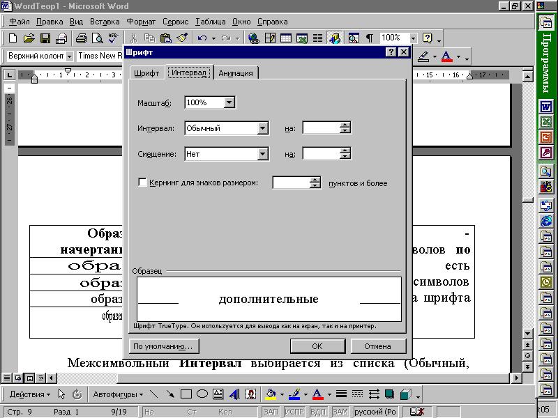Expand the Fill Color dropdown arrow
This screenshot has width=558, height=418.
pos(282,394)
